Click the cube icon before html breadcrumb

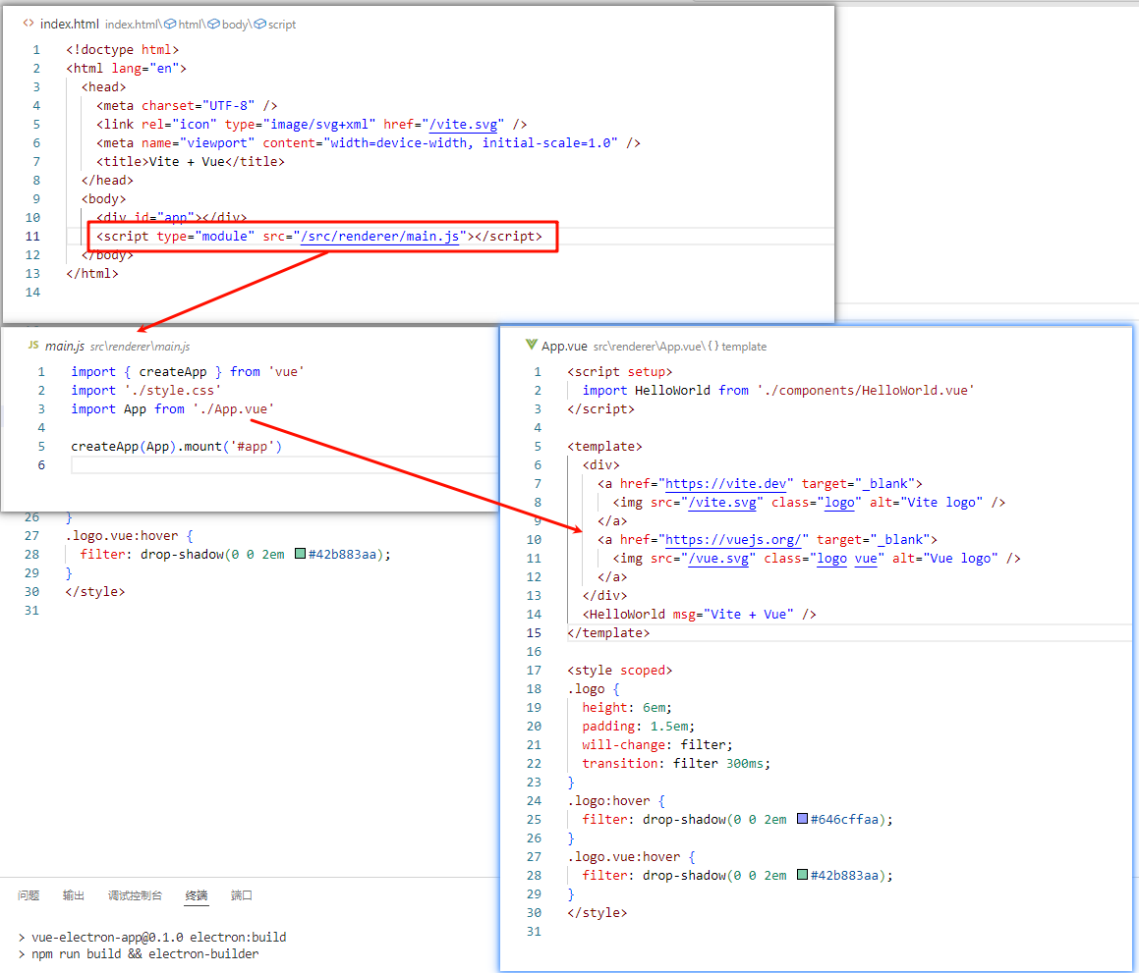(170, 24)
